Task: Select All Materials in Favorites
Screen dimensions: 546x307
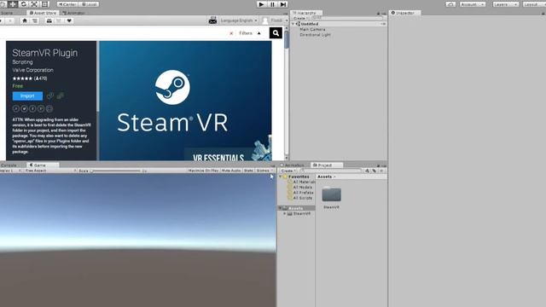Action: tap(304, 182)
